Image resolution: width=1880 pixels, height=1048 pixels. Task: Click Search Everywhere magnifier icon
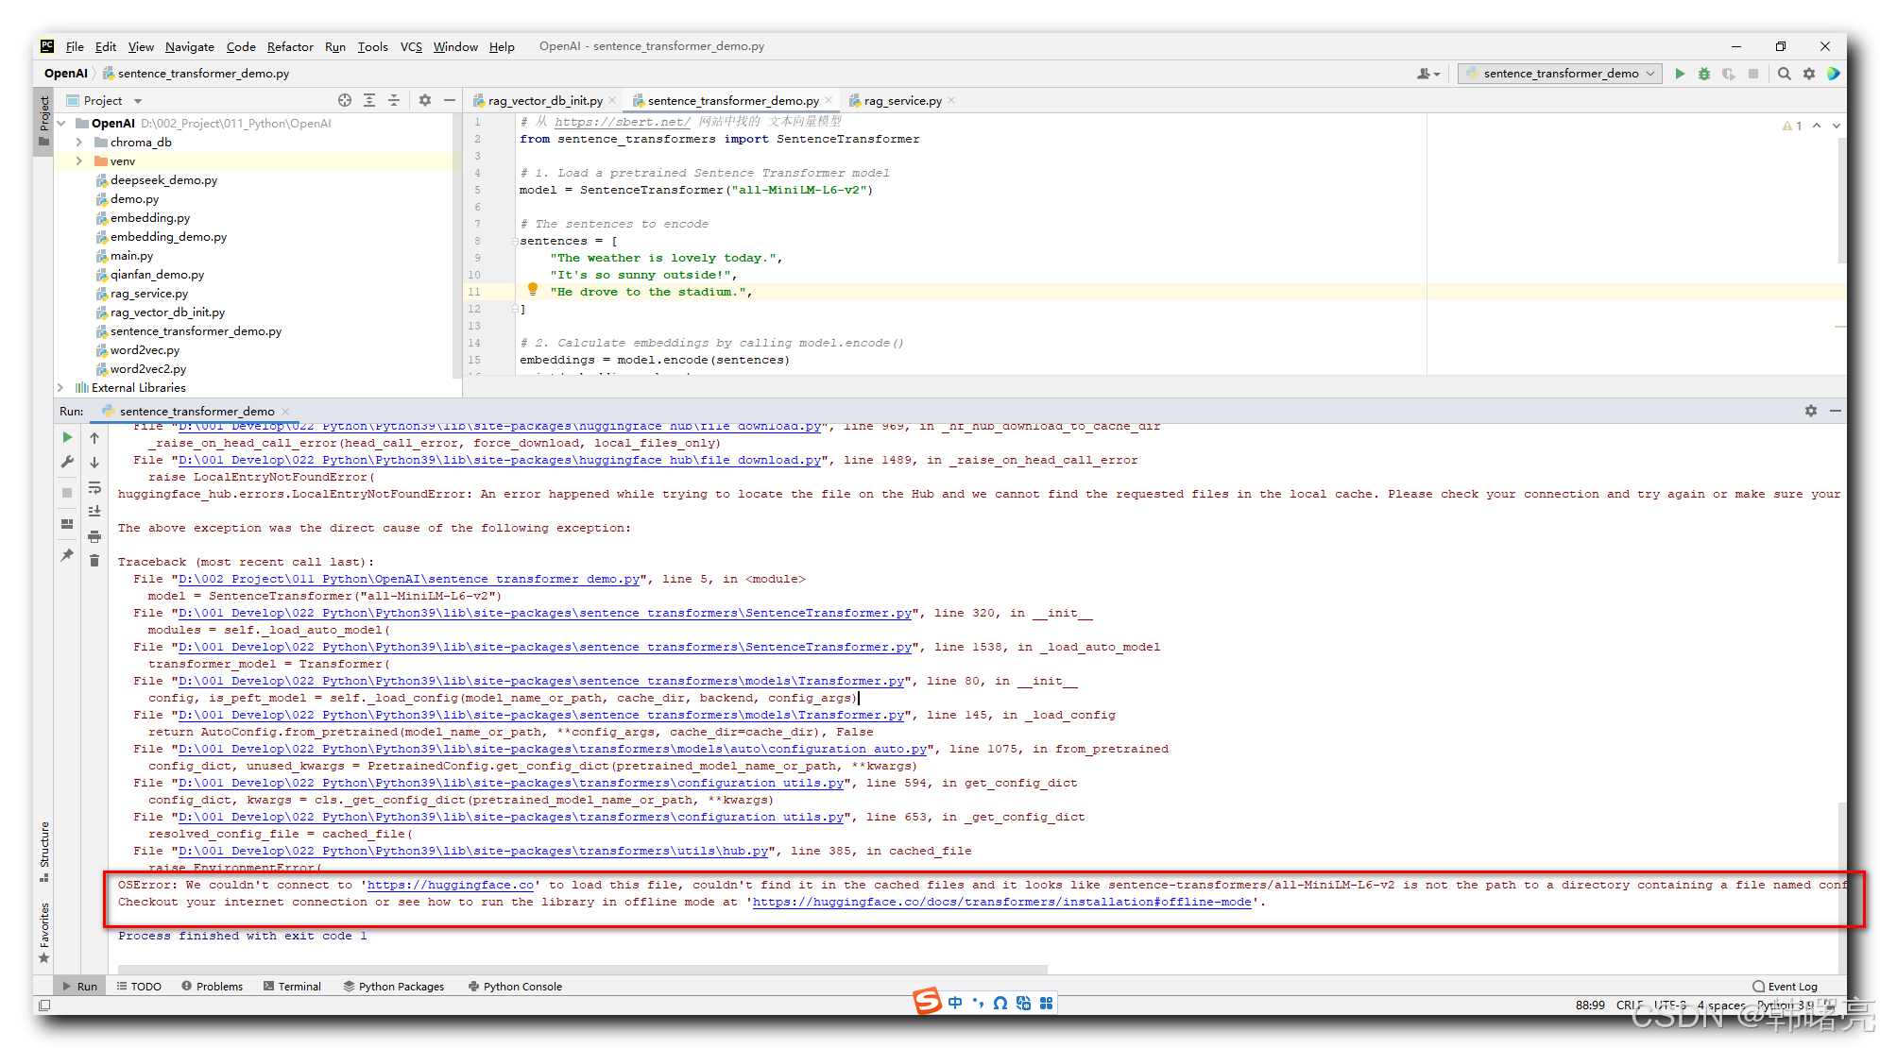tap(1784, 74)
